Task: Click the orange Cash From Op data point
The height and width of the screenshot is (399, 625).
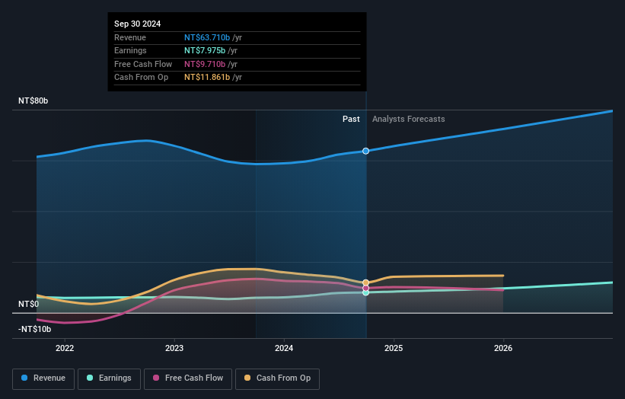Action: (366, 282)
